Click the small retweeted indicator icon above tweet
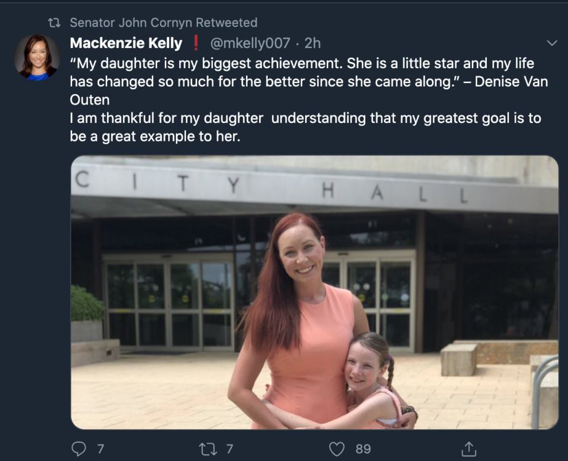Screen dimensions: 568x461 tap(54, 23)
